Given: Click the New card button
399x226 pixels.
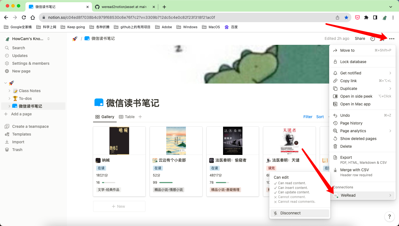Looking at the screenshot, I should coord(119,206).
